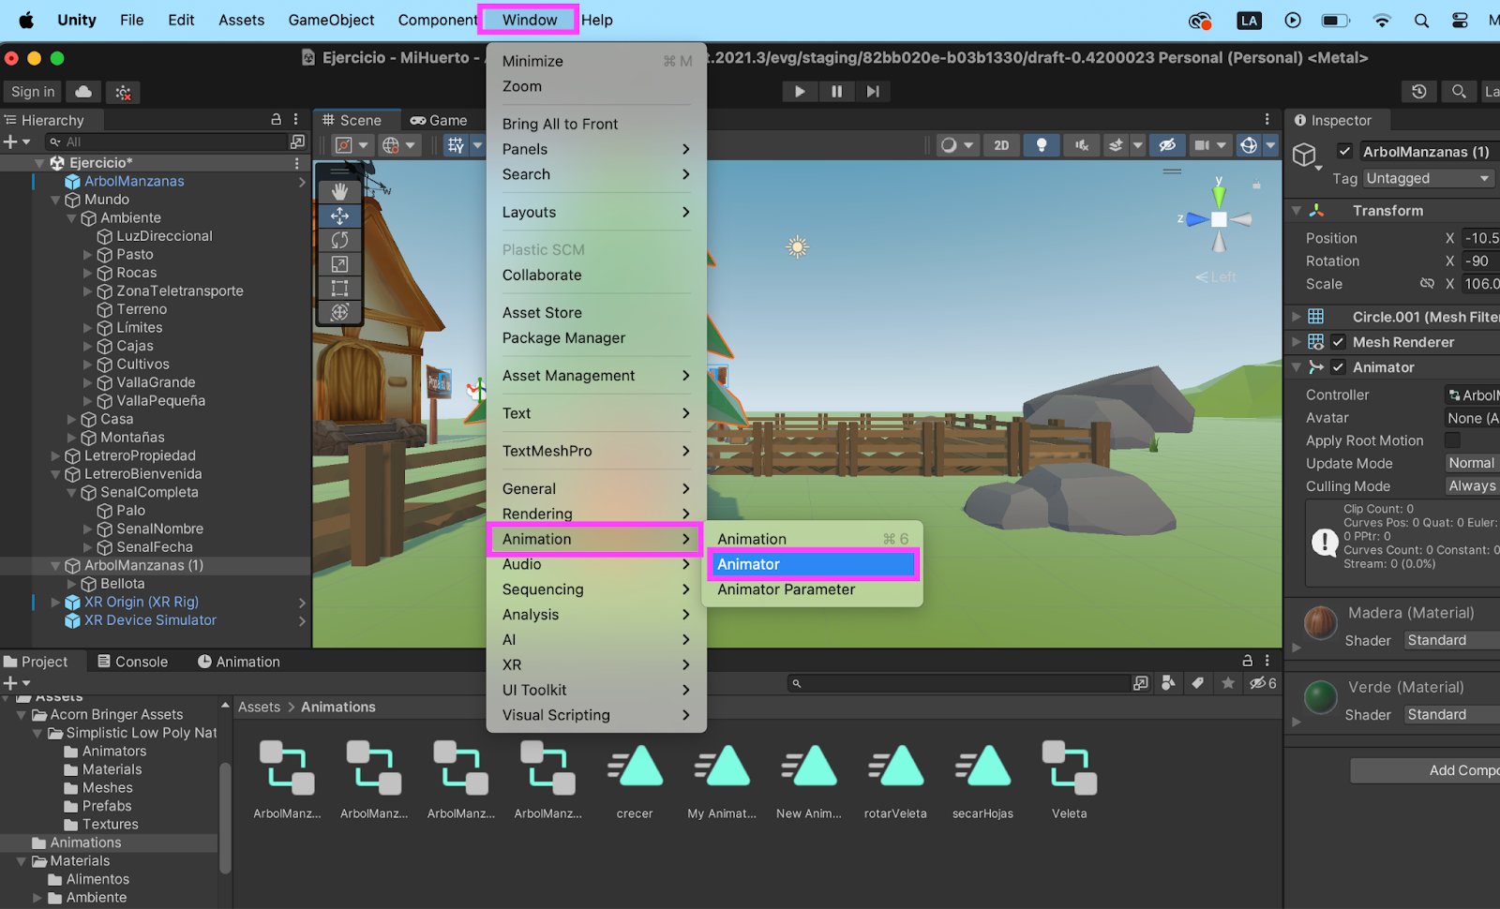The image size is (1500, 909).
Task: Open the Culling Mode Always dropdown
Action: (1472, 485)
